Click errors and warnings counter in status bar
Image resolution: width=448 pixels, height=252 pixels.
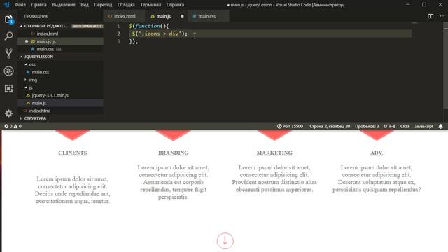click(x=13, y=126)
